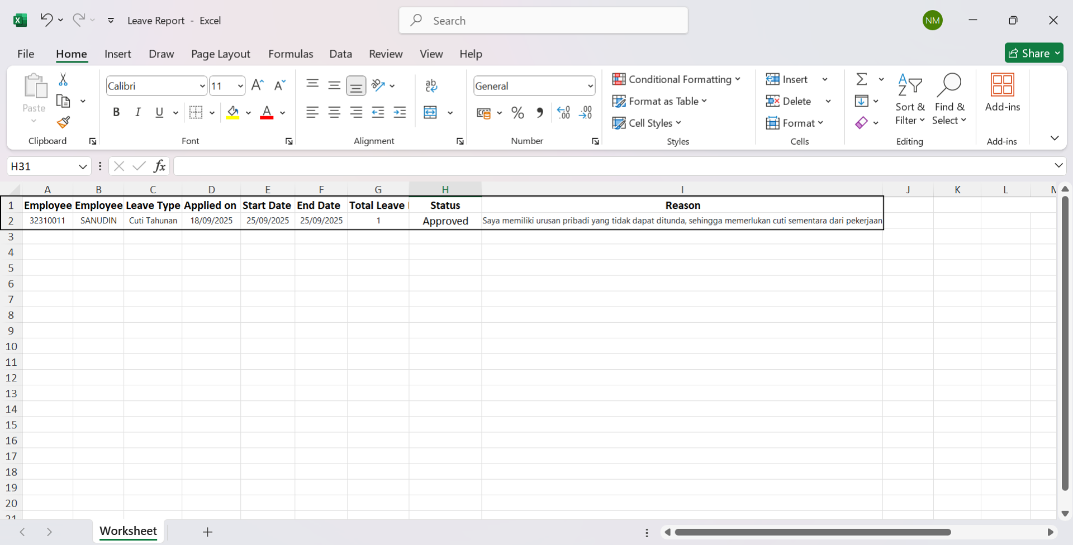
Task: Click the Increase Decimal icon
Action: coord(563,113)
